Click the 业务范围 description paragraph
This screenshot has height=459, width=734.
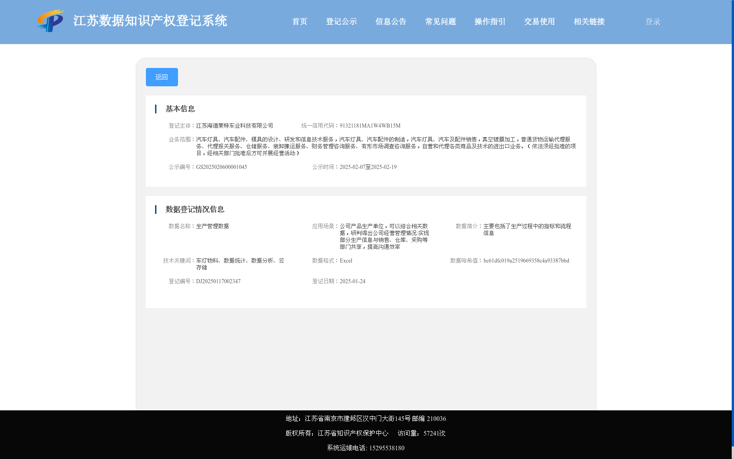click(x=386, y=146)
